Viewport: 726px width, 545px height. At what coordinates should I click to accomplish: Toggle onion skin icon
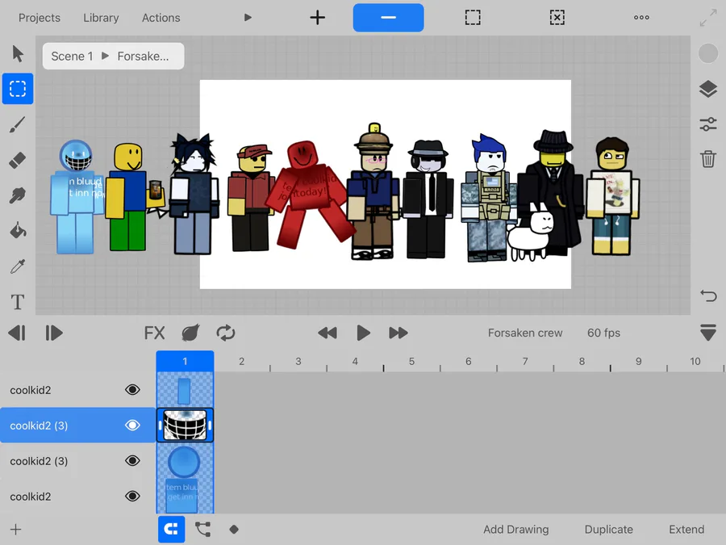(x=190, y=333)
